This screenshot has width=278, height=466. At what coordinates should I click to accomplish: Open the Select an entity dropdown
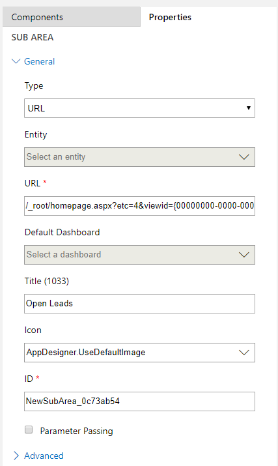(x=139, y=157)
